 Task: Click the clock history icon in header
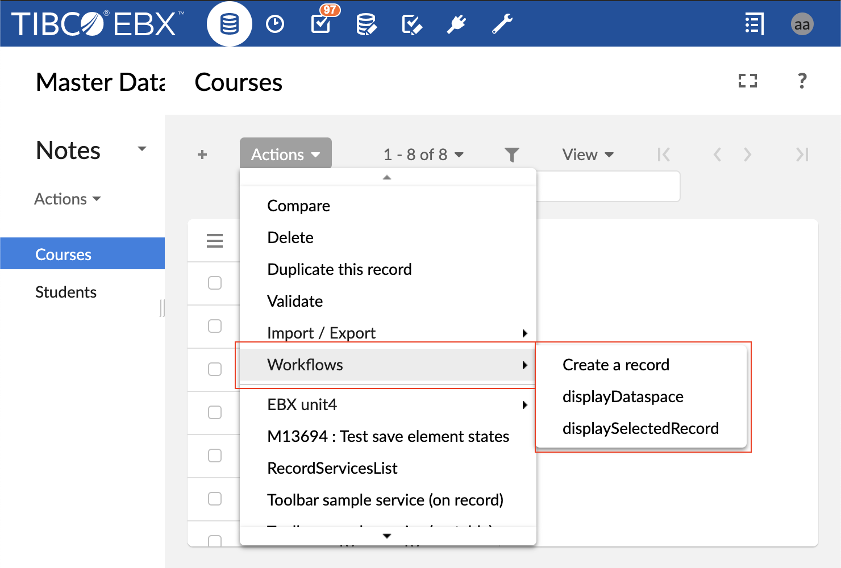(275, 24)
